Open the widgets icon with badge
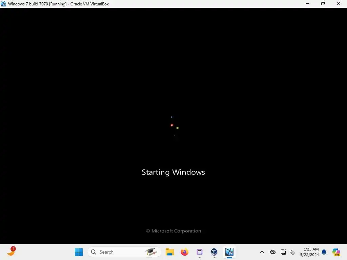 (x=11, y=252)
